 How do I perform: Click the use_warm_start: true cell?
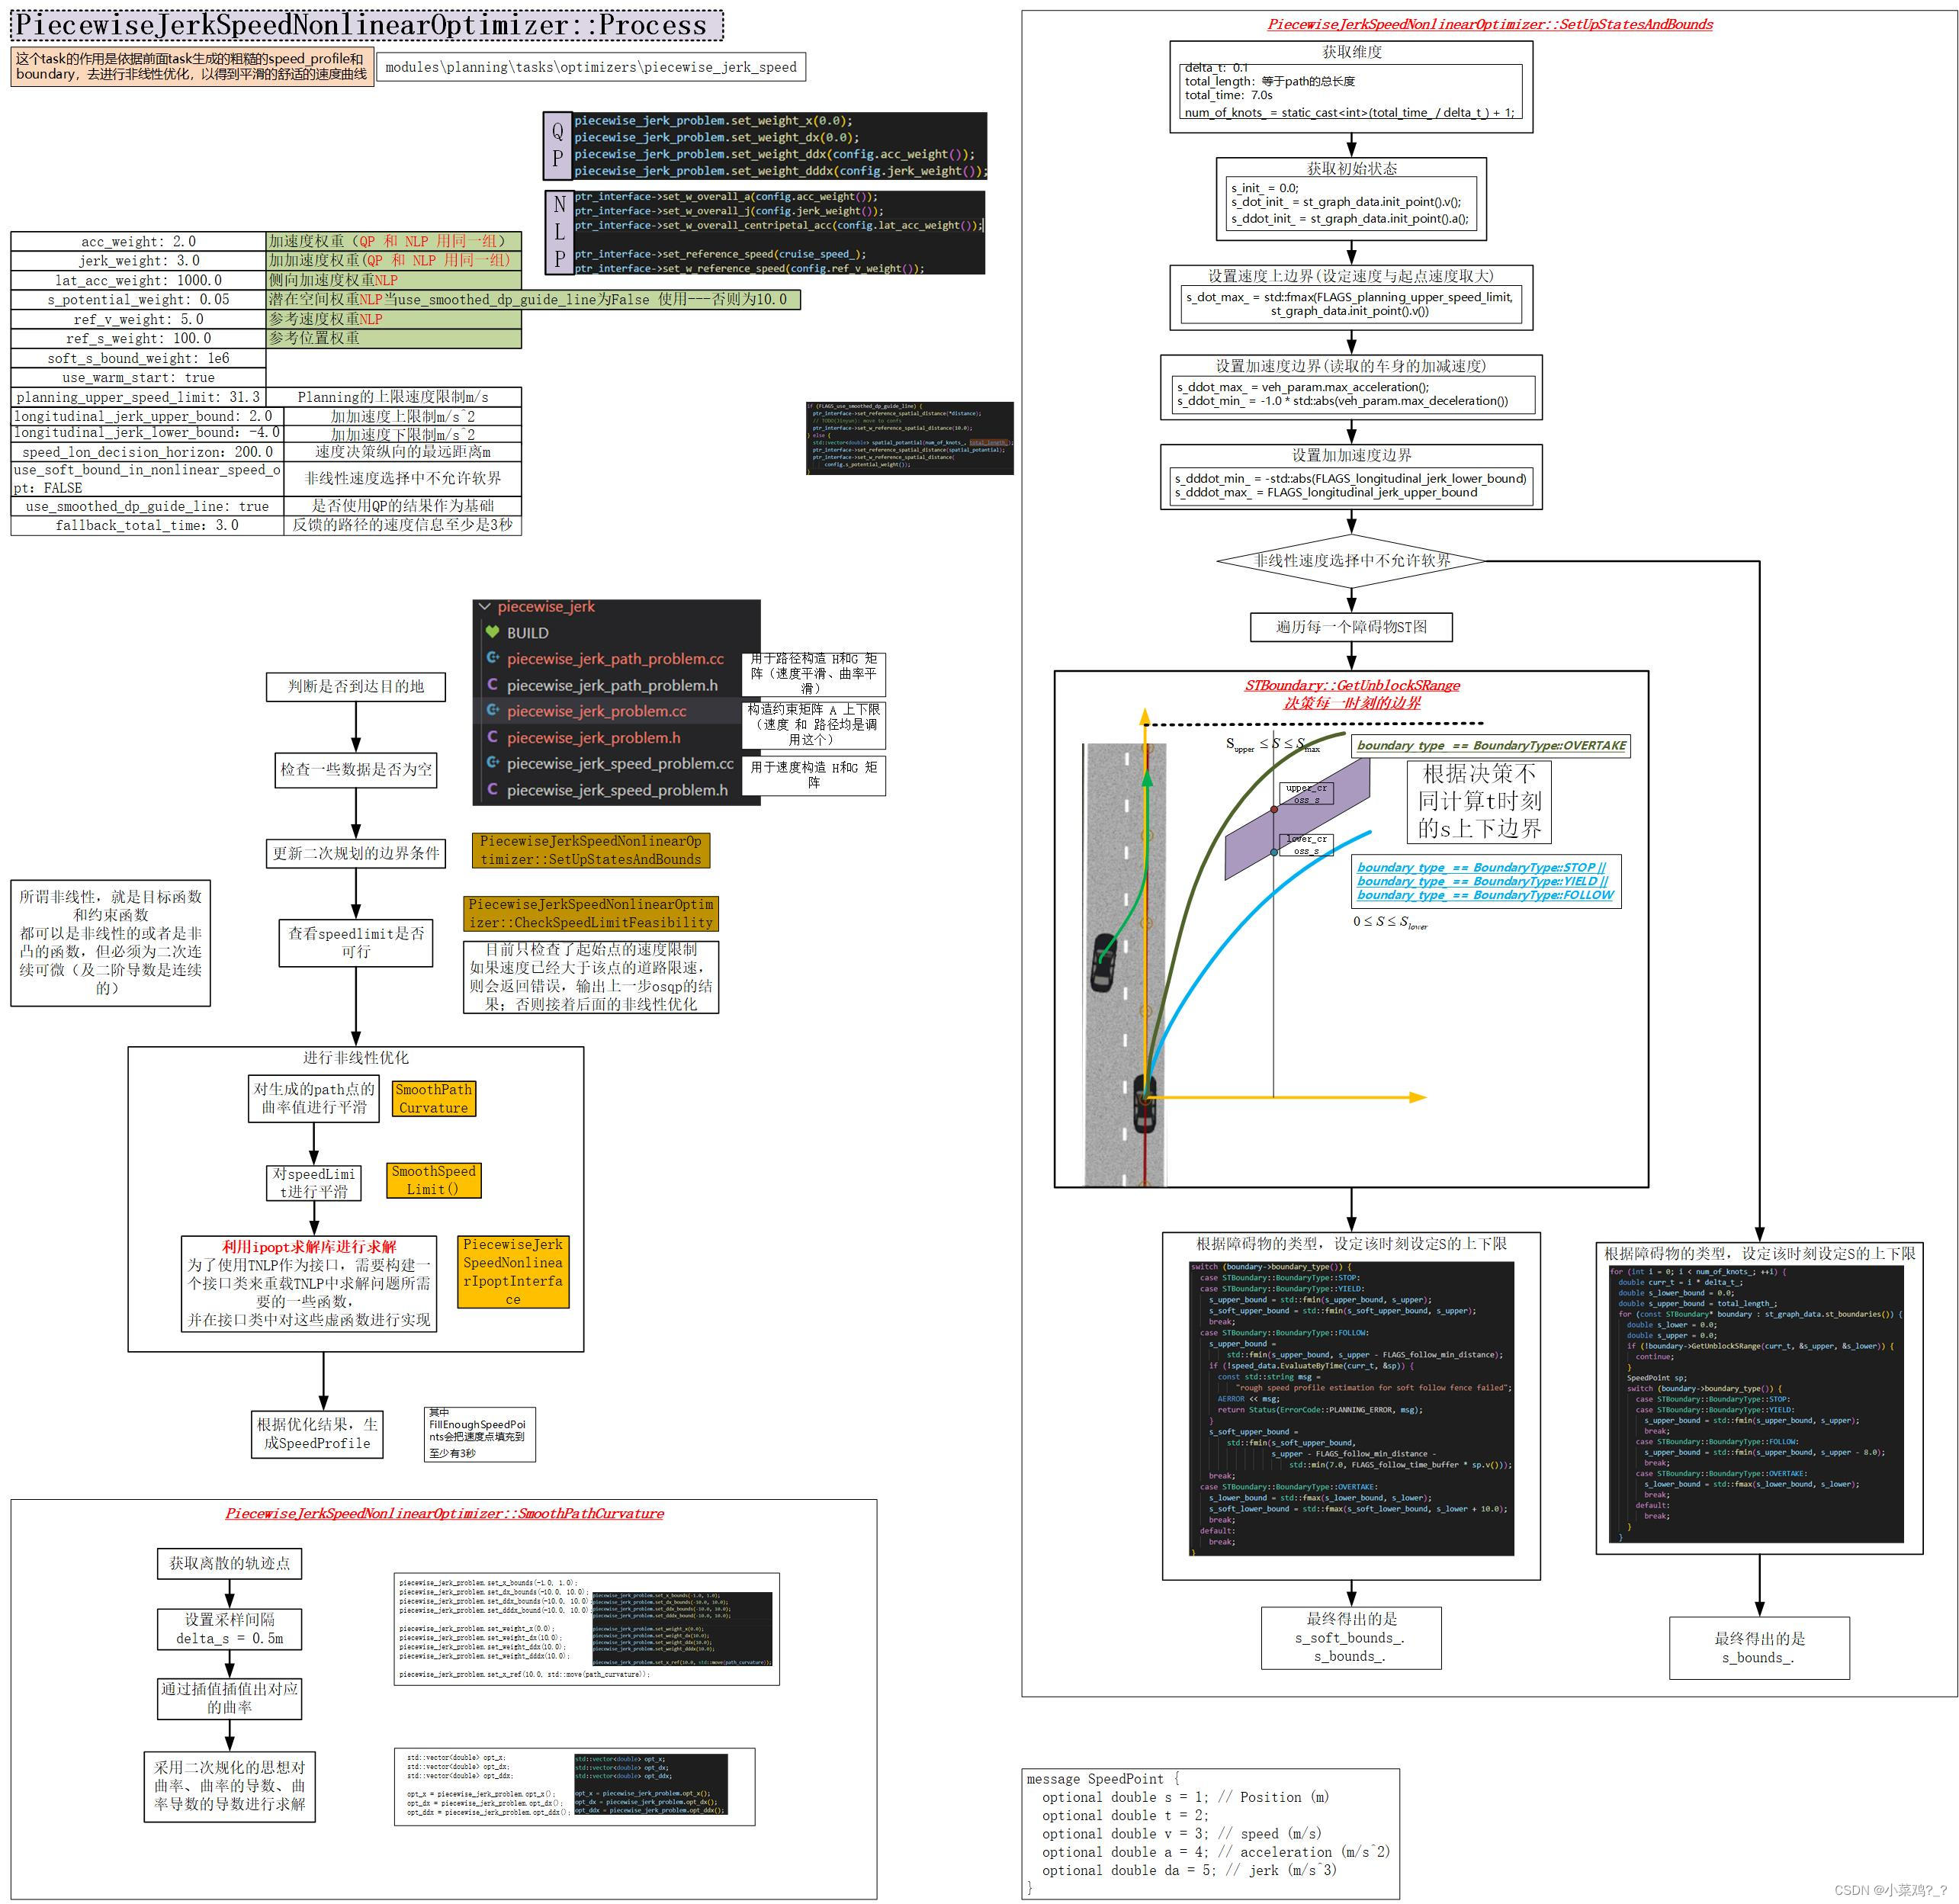coord(138,377)
